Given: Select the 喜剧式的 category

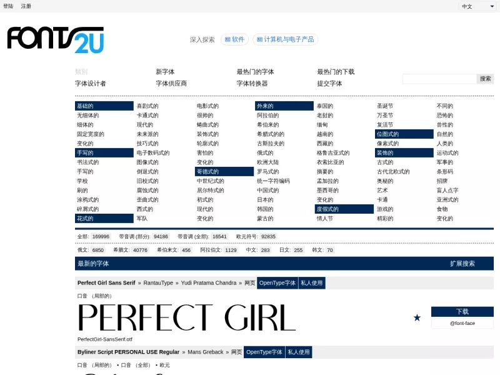Looking at the screenshot, I should 147,106.
